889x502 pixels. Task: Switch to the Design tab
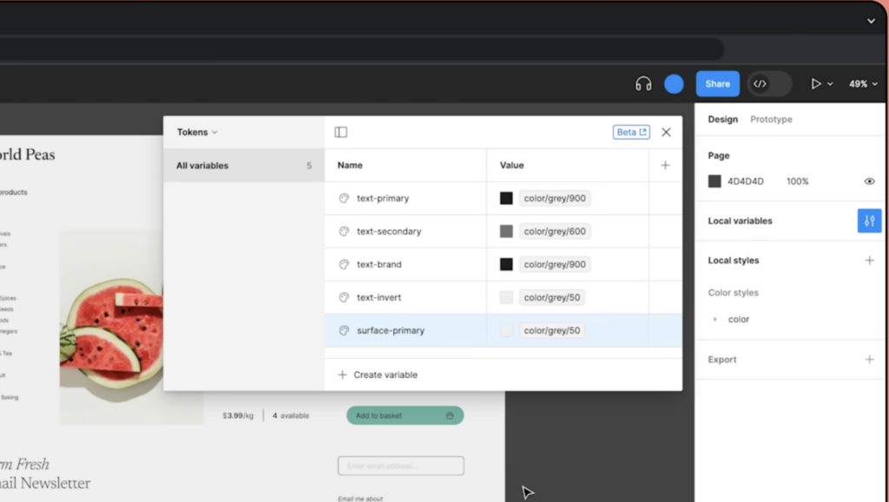tap(722, 120)
